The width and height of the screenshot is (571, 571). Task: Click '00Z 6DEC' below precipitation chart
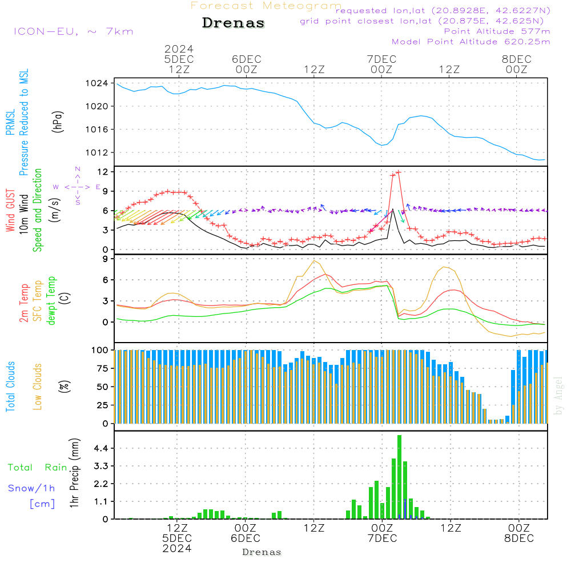point(246,533)
